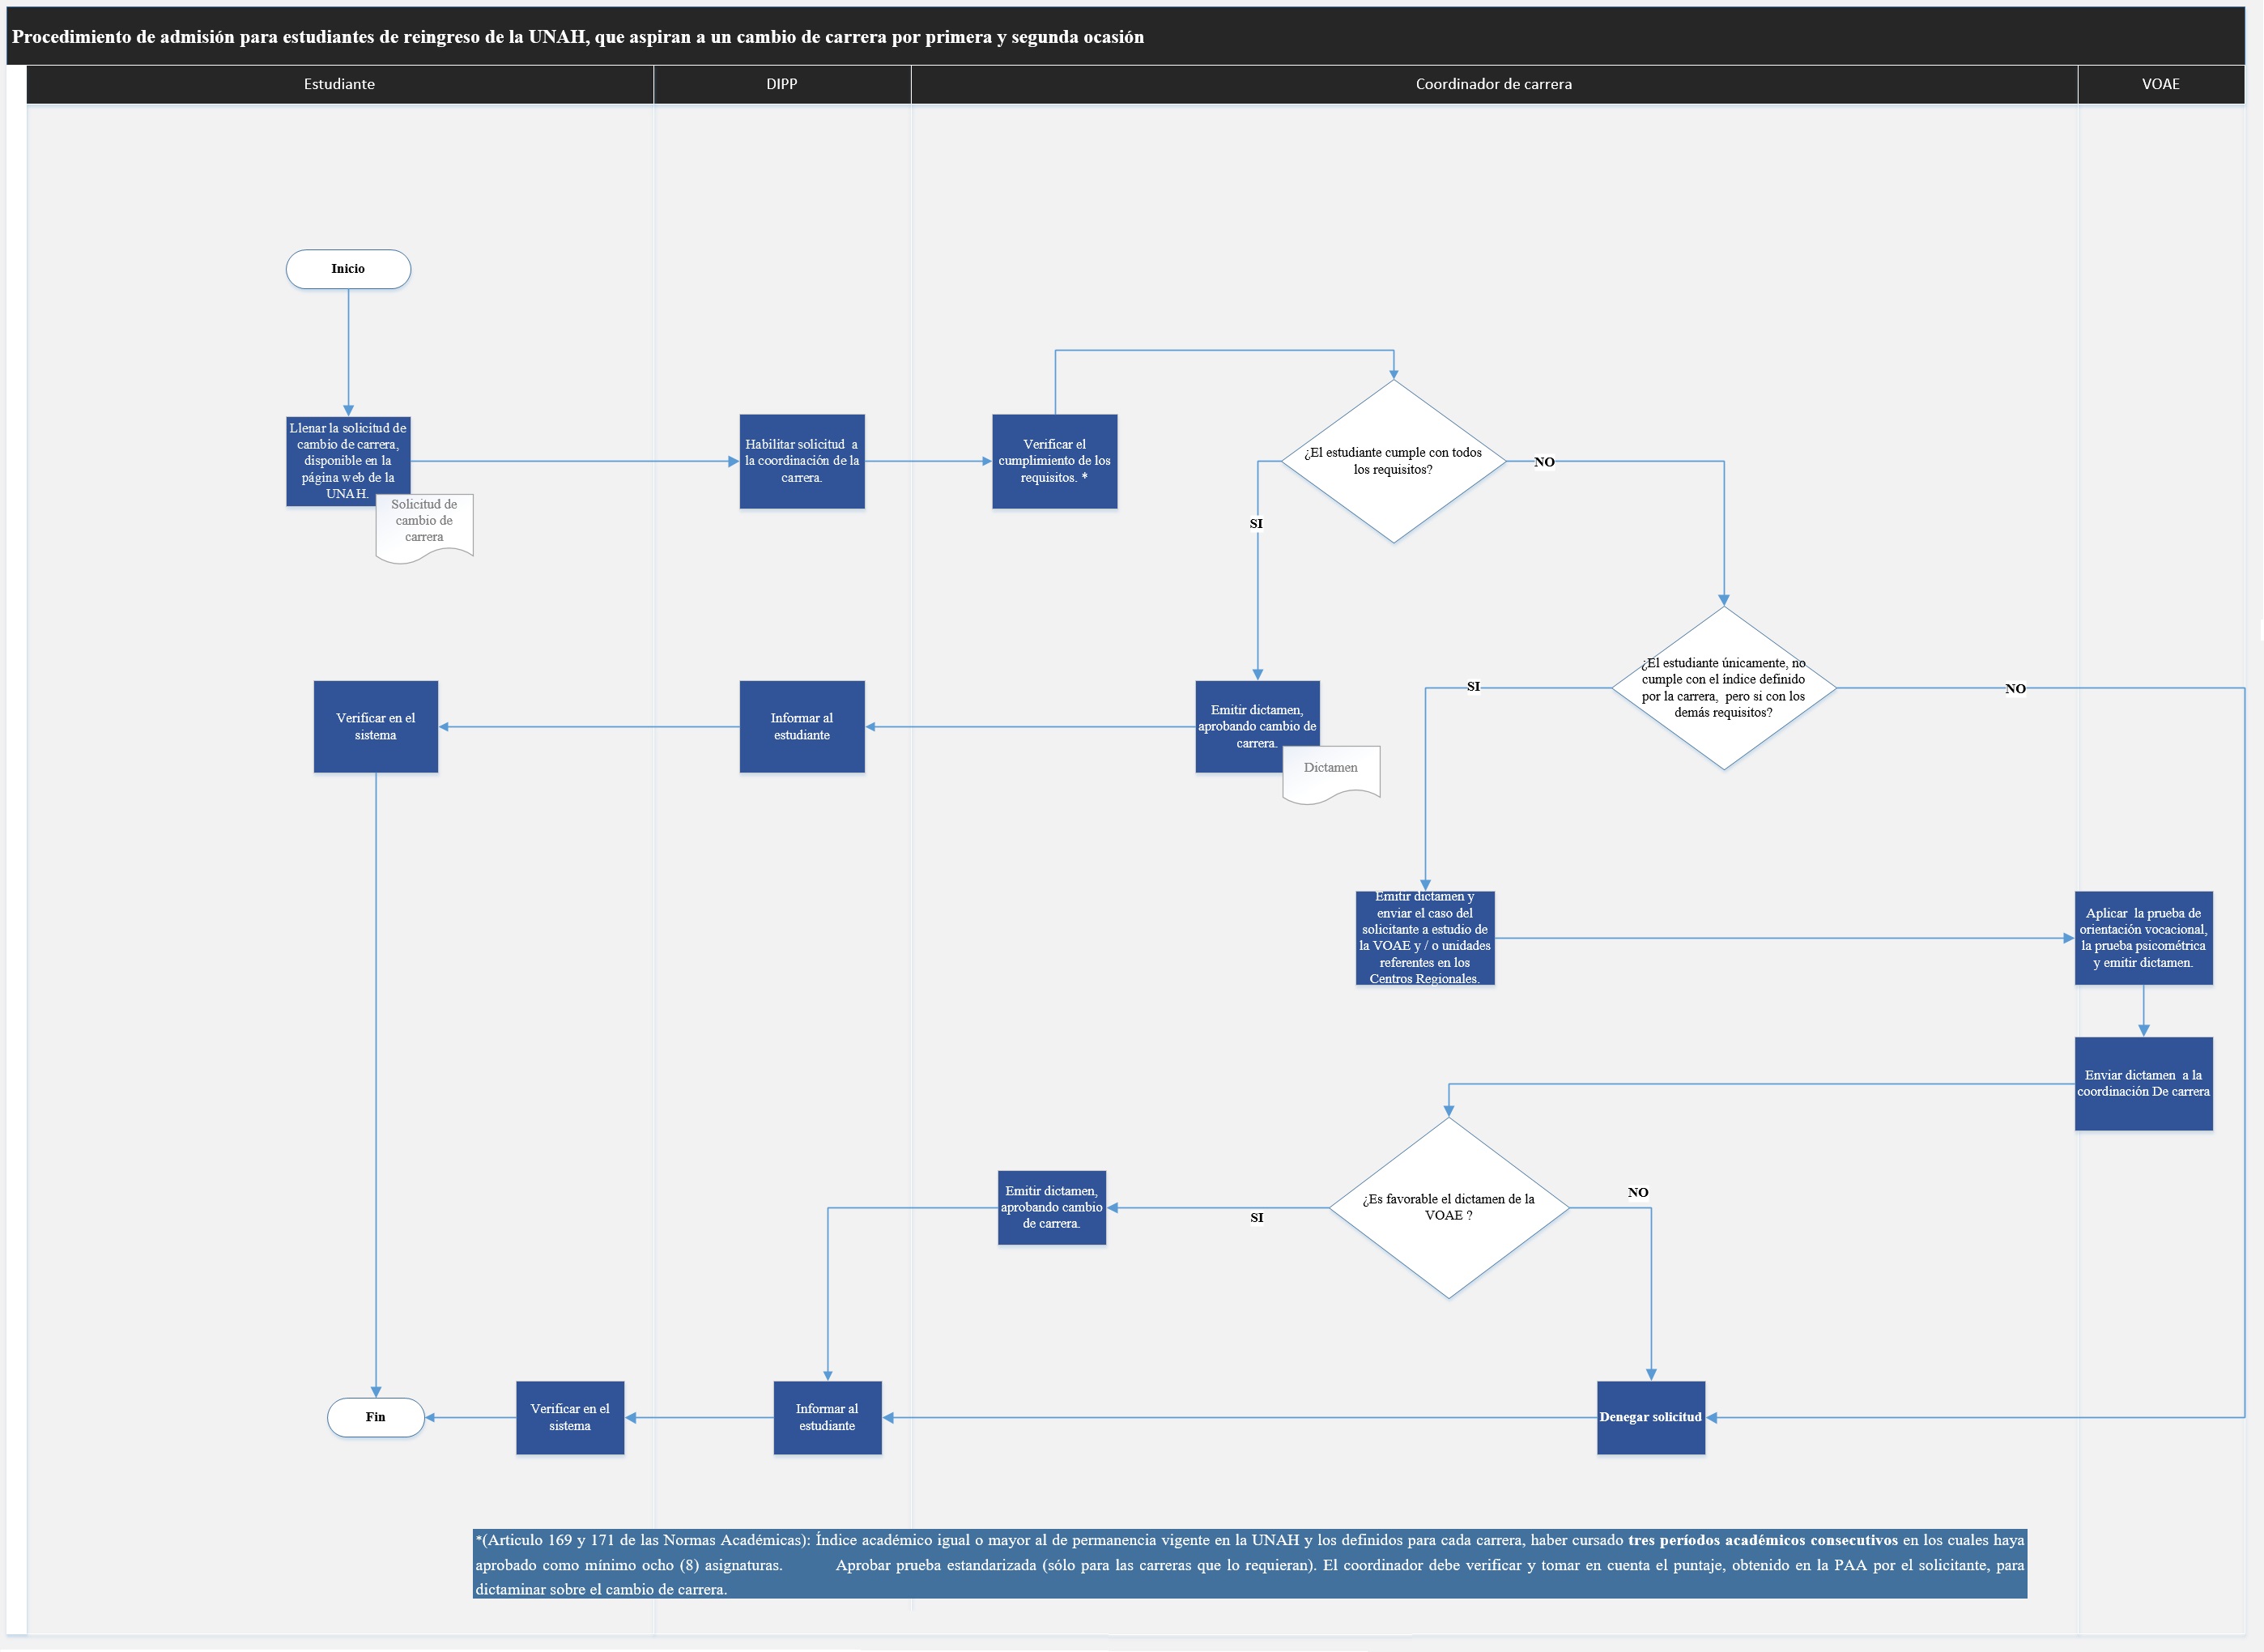This screenshot has height=1652, width=2264.
Task: Click the Inicio start terminator
Action: pos(348,269)
